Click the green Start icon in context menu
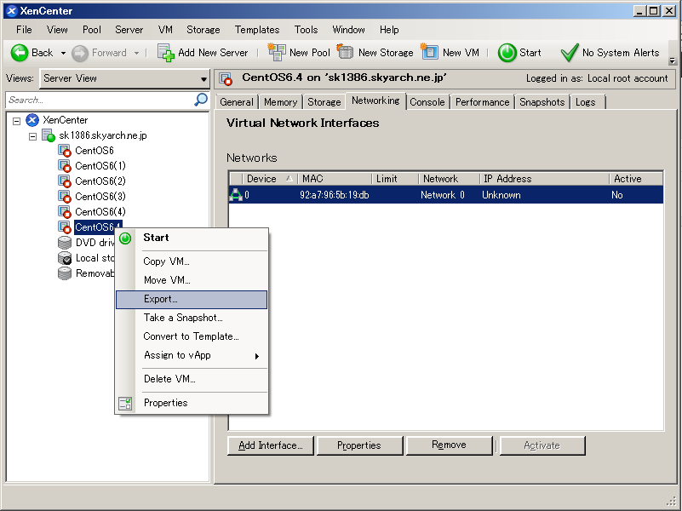Screen dimensions: 682x511 (x=125, y=238)
